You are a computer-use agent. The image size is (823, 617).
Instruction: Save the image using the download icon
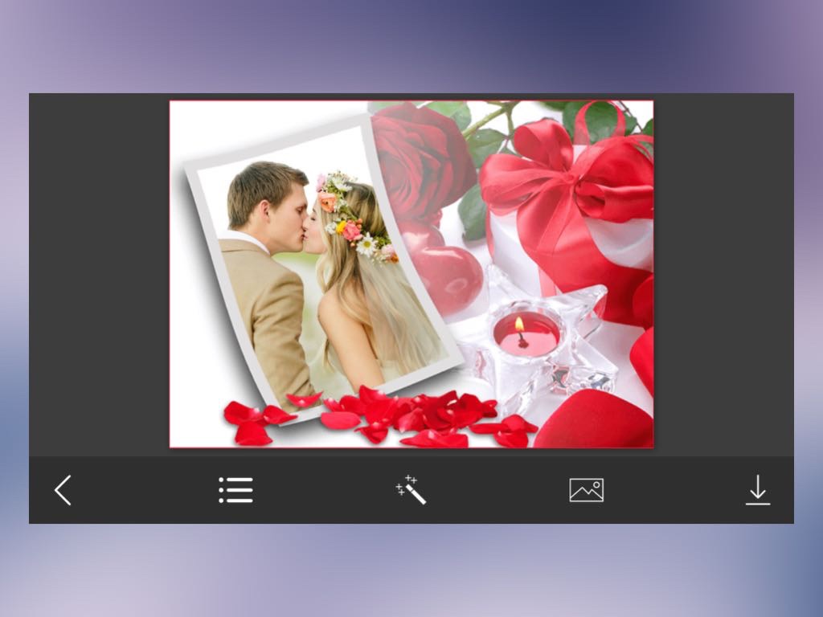(758, 490)
